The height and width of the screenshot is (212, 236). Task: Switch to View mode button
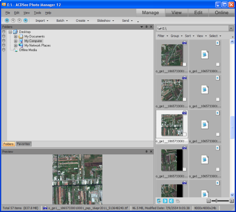177,13
